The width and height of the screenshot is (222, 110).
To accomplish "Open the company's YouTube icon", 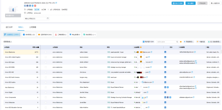I will coord(35,6).
